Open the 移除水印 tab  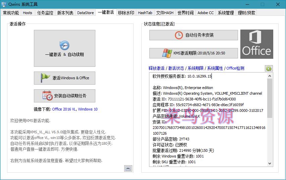click(x=126, y=13)
